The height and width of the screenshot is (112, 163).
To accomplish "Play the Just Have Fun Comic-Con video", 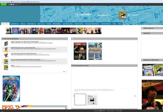I will tap(152, 95).
